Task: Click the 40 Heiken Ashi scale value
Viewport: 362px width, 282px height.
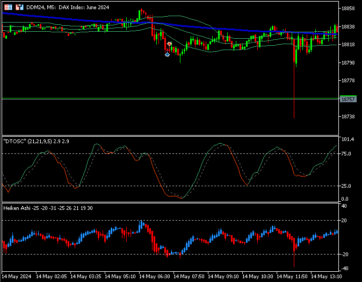Action: [x=344, y=206]
